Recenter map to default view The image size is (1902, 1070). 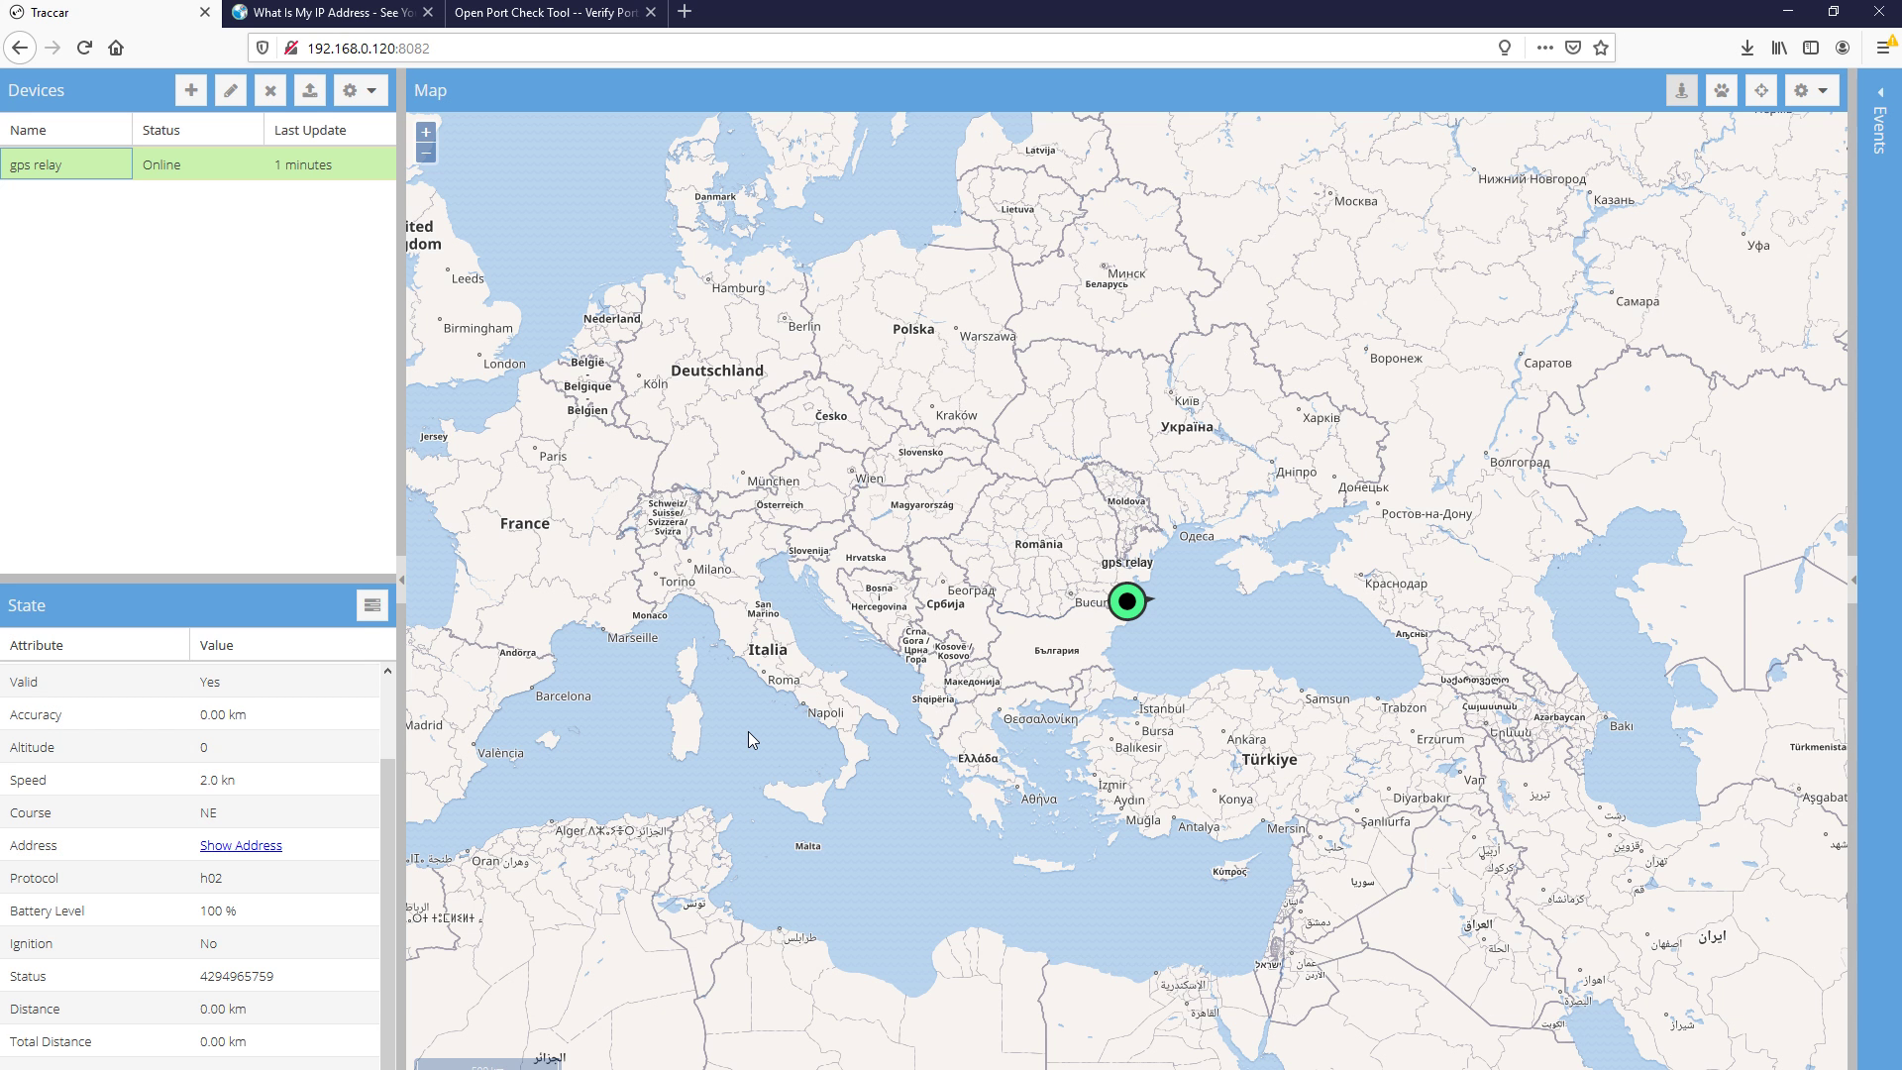(1762, 90)
